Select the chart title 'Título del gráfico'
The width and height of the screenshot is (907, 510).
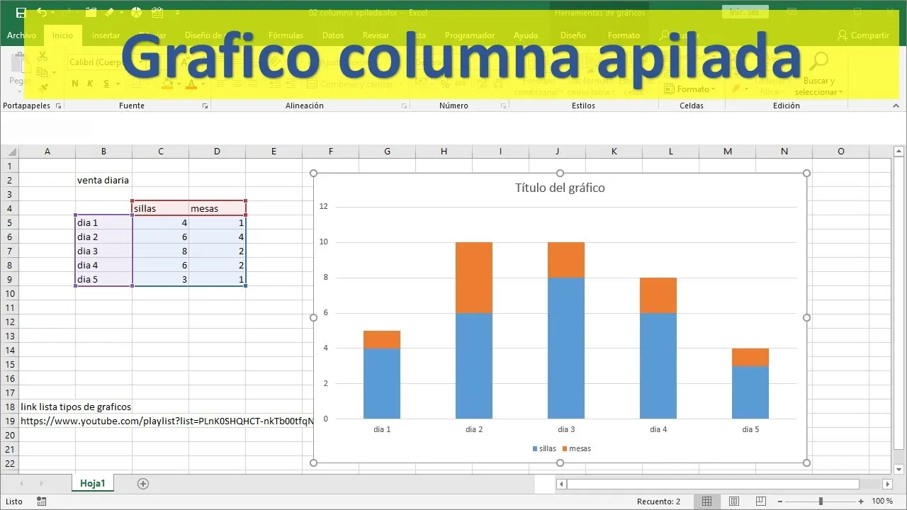tap(559, 188)
